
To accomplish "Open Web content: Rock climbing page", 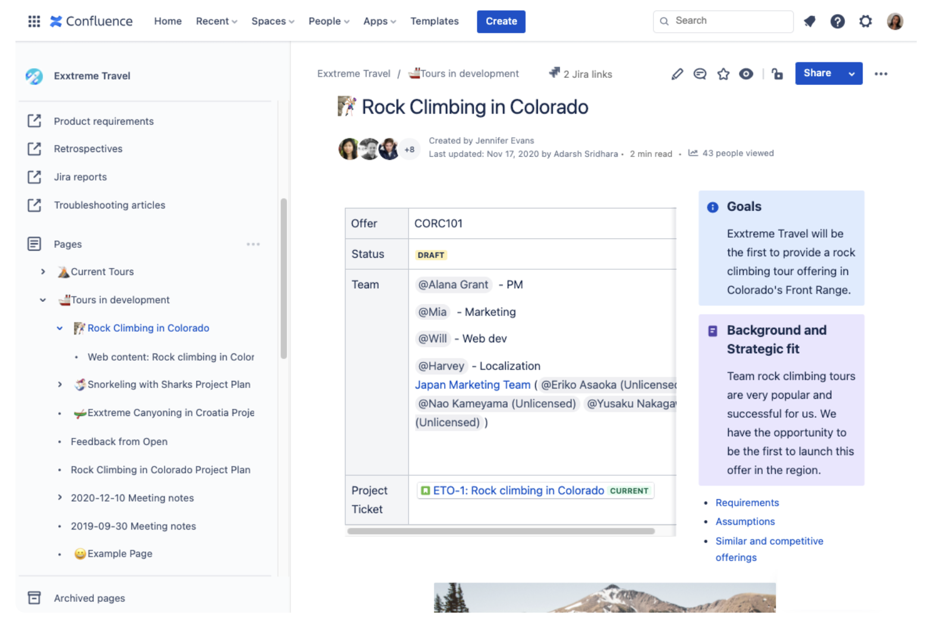I will 171,357.
